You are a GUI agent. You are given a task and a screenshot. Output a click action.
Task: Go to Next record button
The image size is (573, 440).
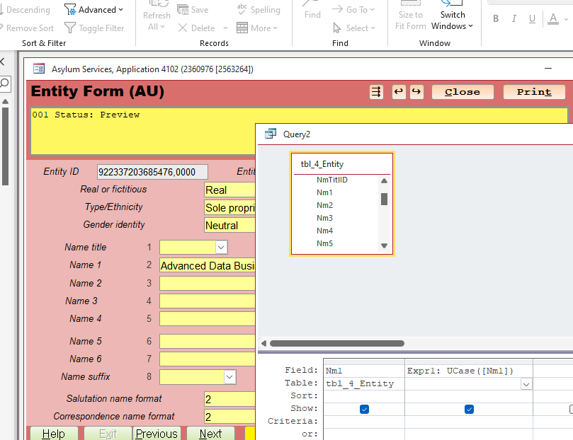pos(210,434)
